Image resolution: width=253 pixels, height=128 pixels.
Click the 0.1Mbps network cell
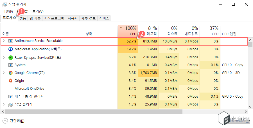189,41
